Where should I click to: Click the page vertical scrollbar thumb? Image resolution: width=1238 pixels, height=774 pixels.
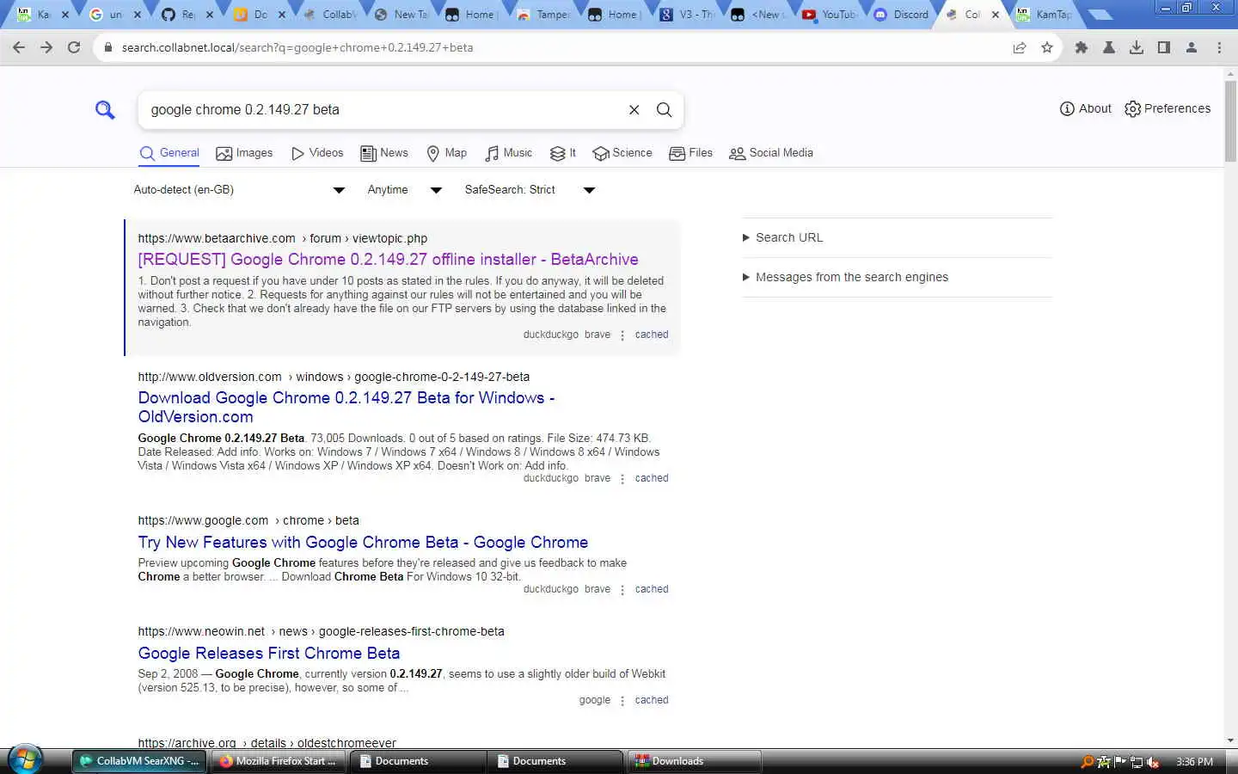pyautogui.click(x=1230, y=122)
